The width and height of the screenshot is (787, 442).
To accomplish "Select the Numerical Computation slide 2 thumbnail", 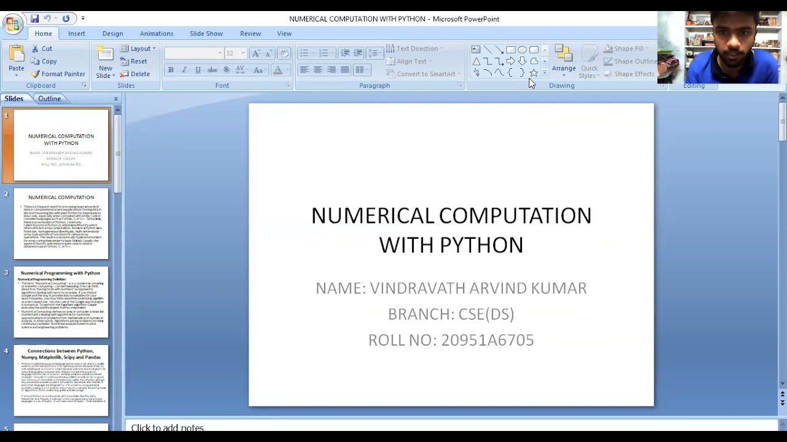I will point(61,223).
